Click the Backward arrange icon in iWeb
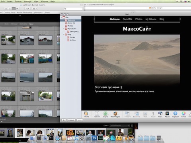191x143 pixels. point(136,114)
